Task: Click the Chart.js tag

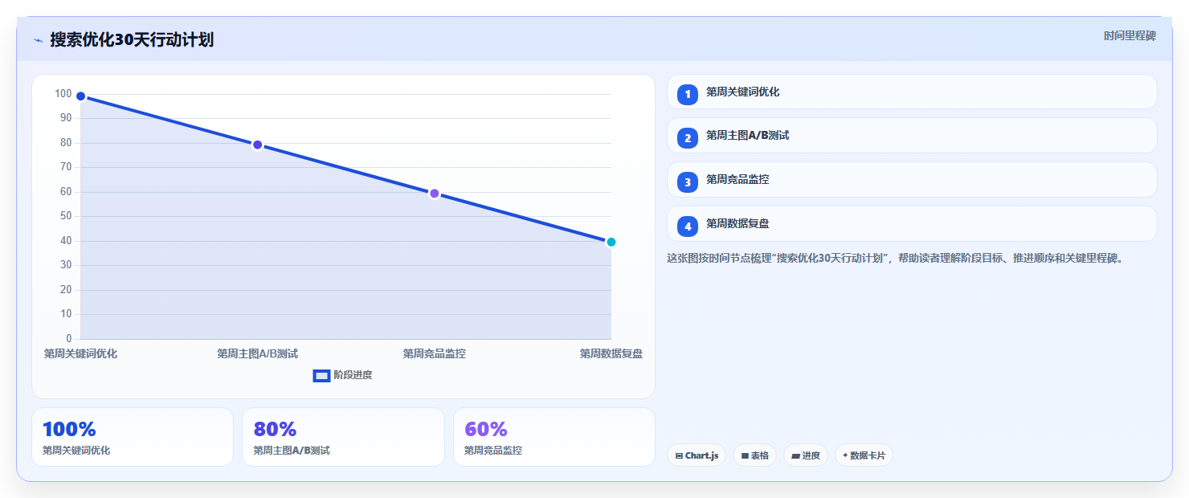Action: coord(697,455)
